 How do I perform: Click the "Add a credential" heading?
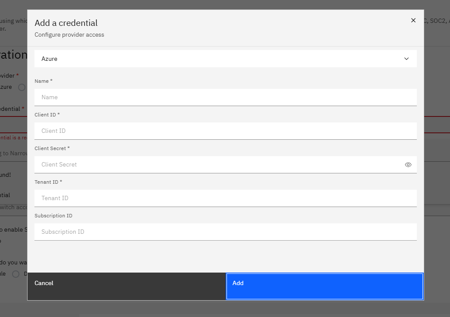coord(66,23)
